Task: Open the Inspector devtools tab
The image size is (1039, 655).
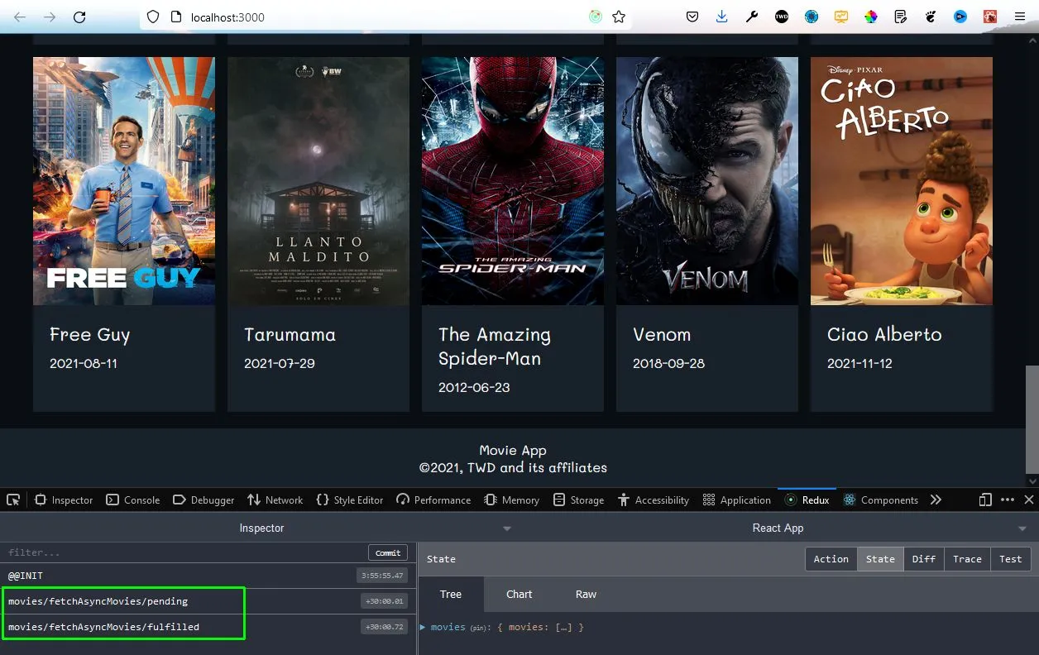Action: 64,500
